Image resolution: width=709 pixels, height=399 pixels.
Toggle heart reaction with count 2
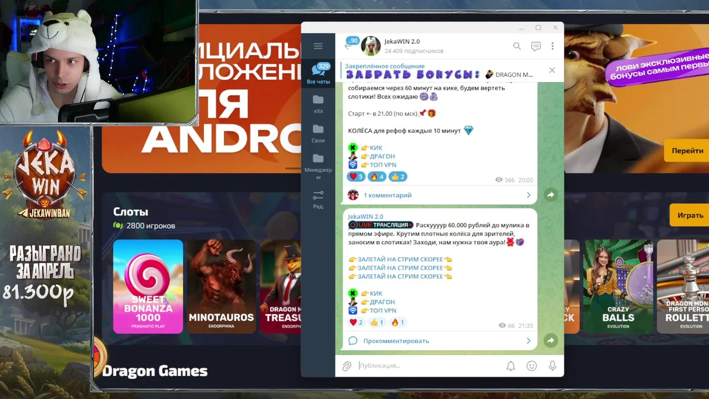(x=356, y=322)
